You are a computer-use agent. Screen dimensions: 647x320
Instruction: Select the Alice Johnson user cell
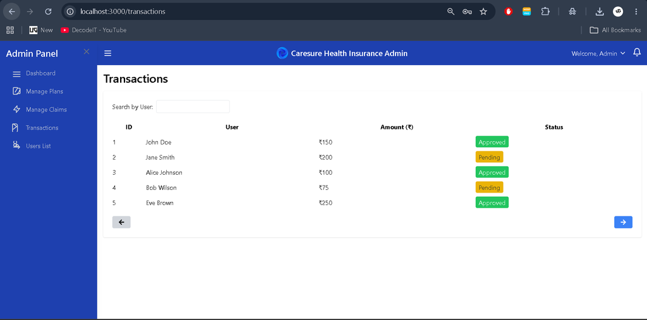[164, 173]
